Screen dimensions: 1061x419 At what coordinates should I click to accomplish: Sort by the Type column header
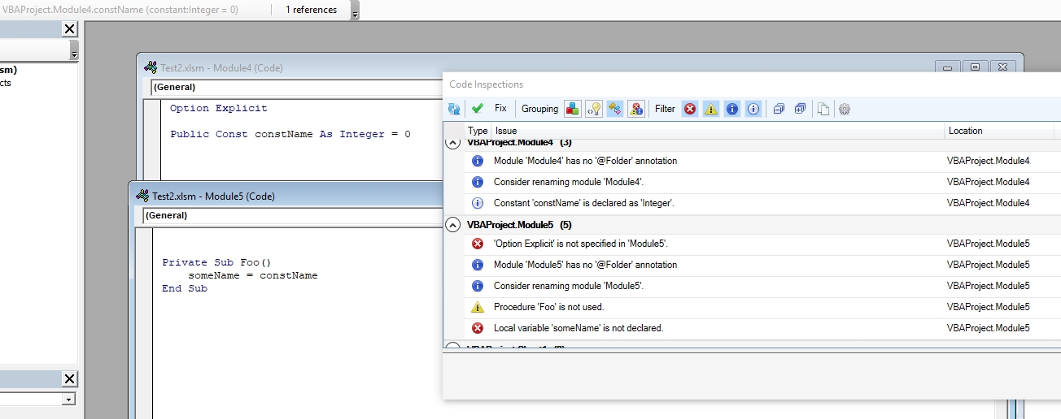coord(478,131)
